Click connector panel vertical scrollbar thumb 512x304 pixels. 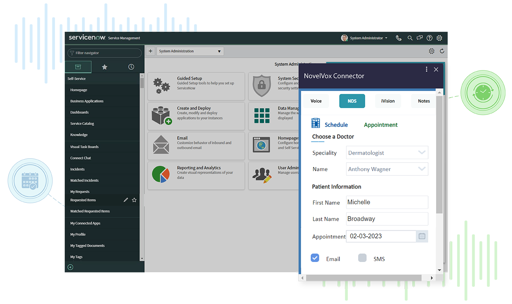(439, 155)
